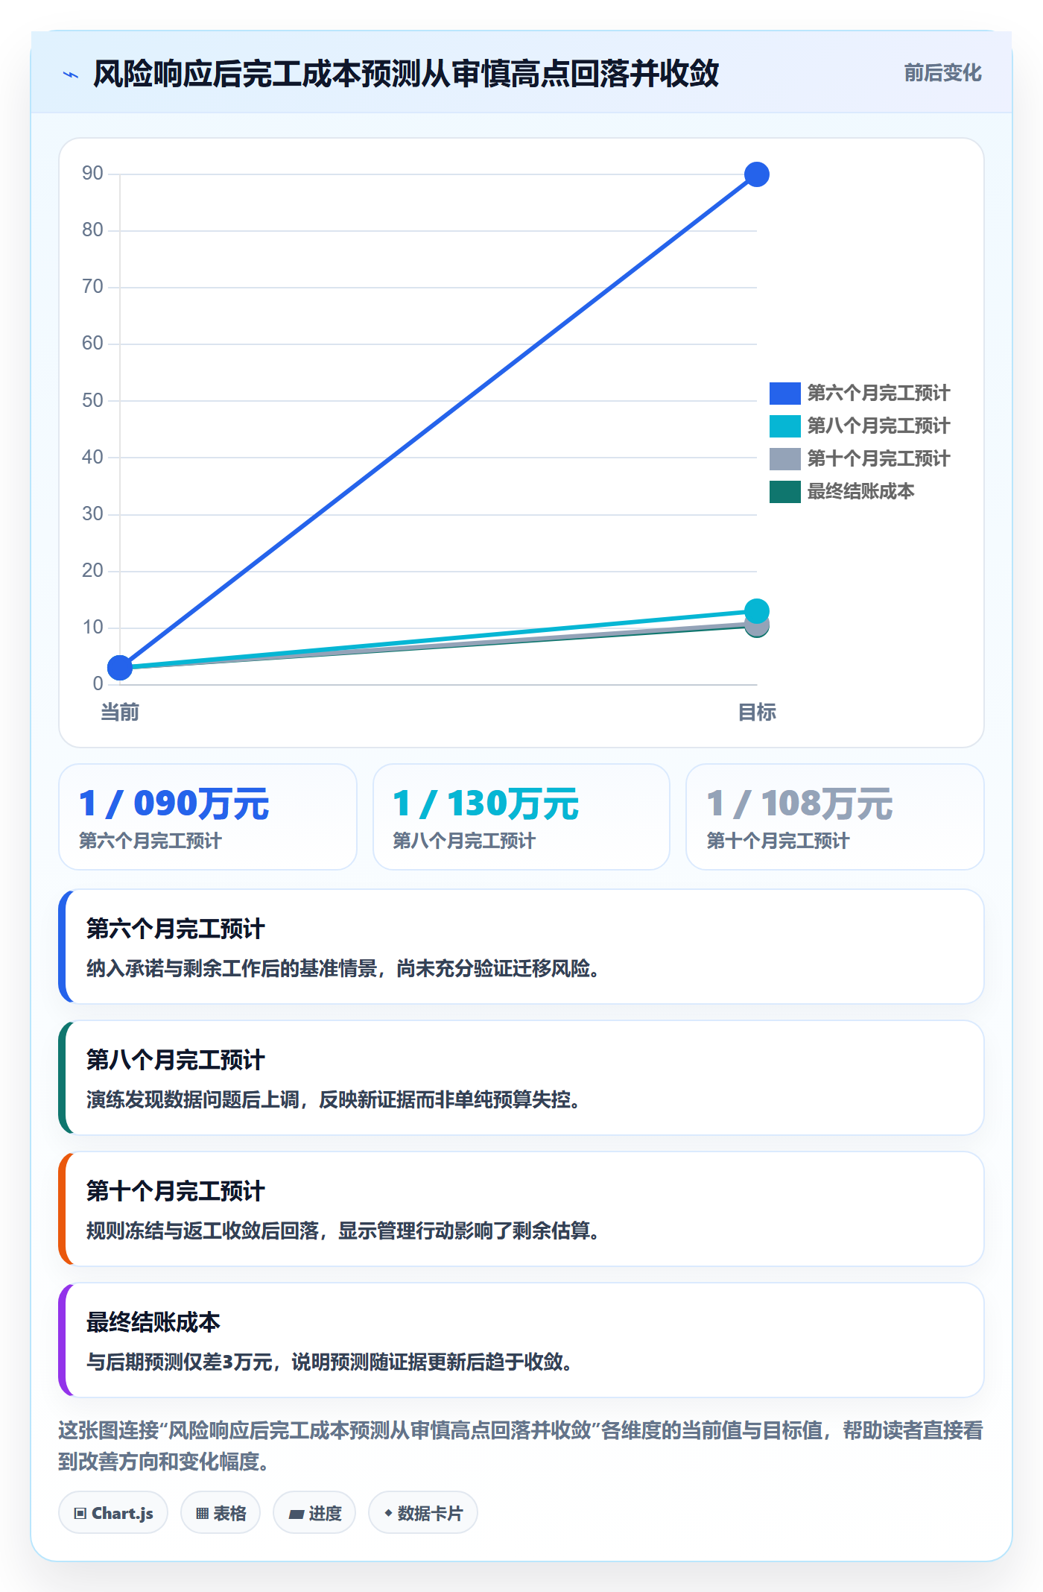Open the 第十个月完工预计 description card

click(x=521, y=1209)
